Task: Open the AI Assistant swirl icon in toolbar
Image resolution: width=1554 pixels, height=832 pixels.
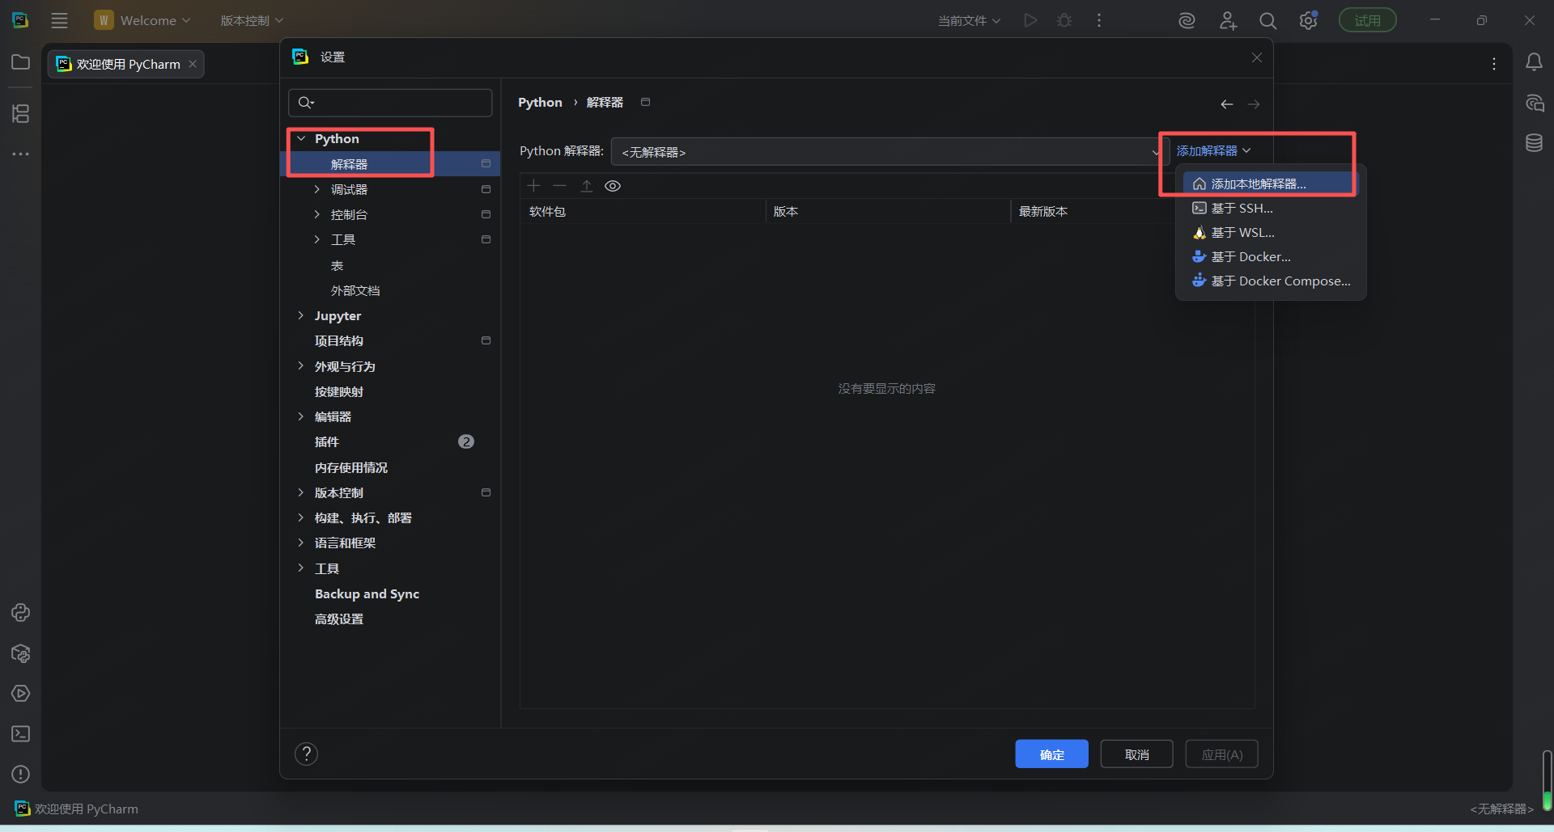Action: click(1187, 21)
